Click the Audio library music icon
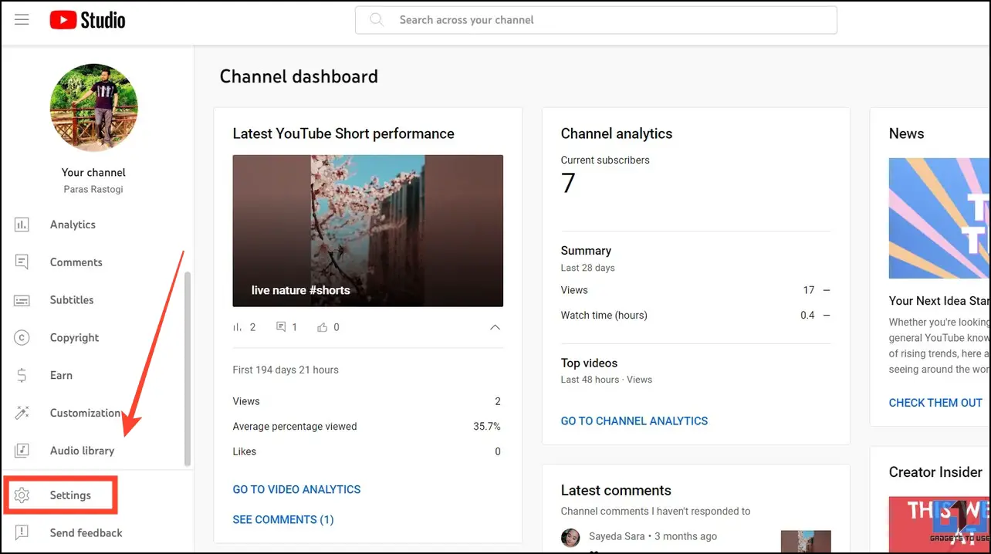 coord(22,451)
